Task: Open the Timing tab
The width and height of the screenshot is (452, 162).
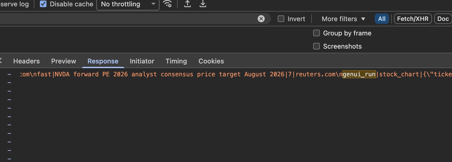Action: 176,61
